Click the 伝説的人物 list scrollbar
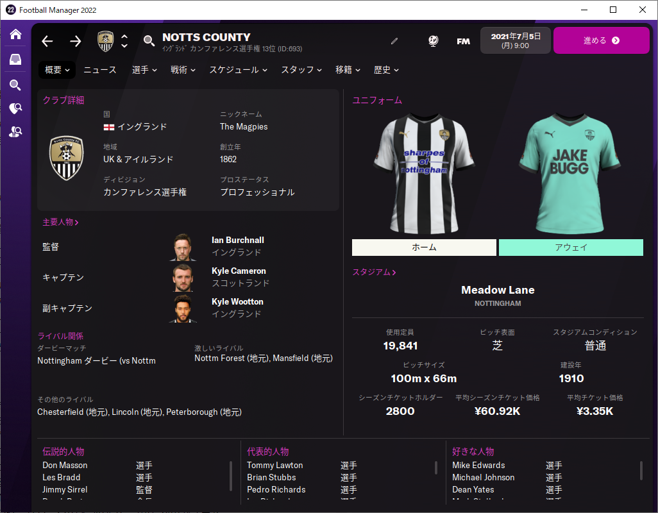 click(230, 476)
